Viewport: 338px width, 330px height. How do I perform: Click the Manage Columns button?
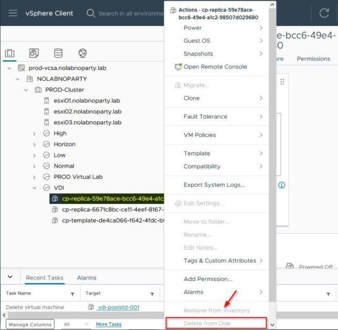point(30,324)
